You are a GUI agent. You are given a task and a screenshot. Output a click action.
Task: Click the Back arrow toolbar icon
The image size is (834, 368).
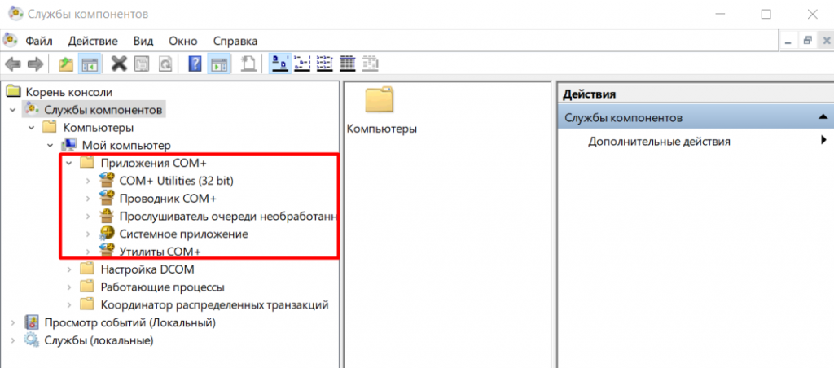click(x=13, y=64)
